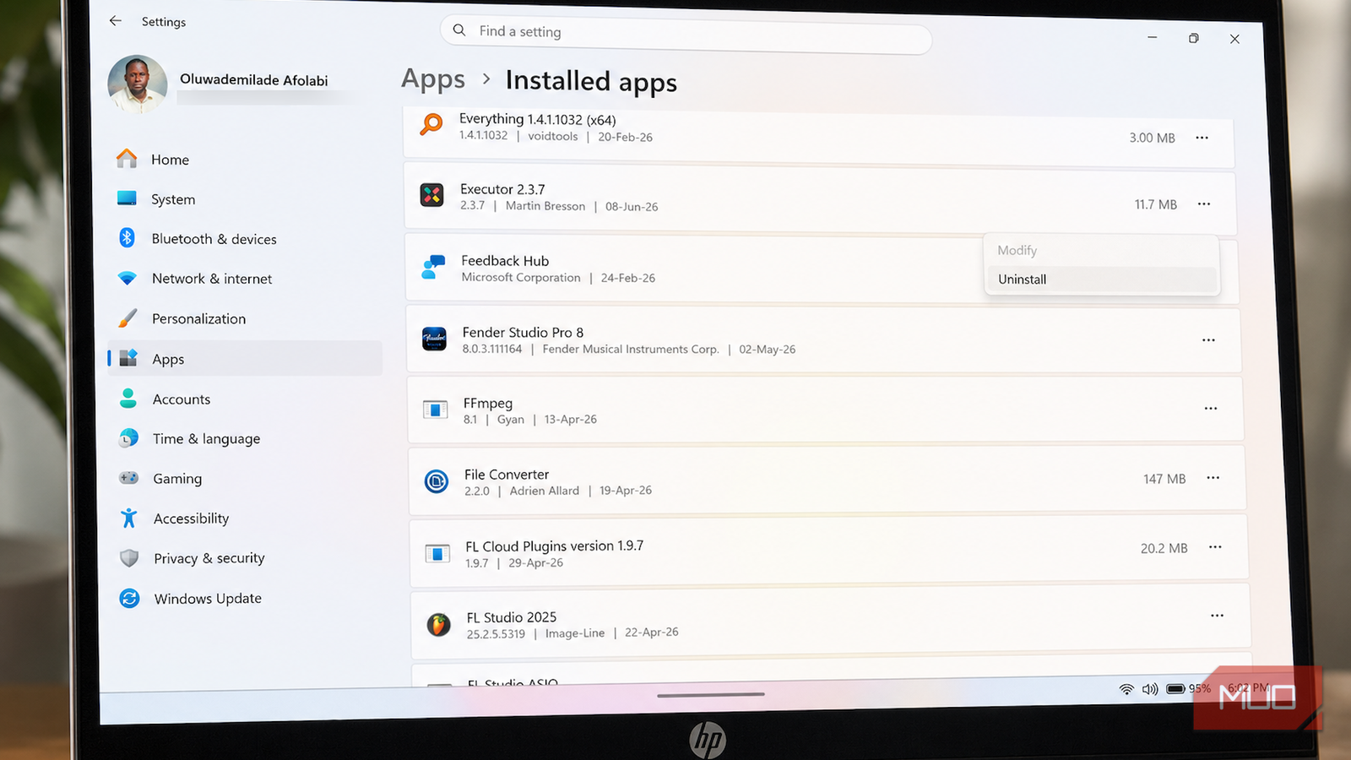Click the Privacy & security shield icon
The height and width of the screenshot is (760, 1351).
tap(129, 557)
